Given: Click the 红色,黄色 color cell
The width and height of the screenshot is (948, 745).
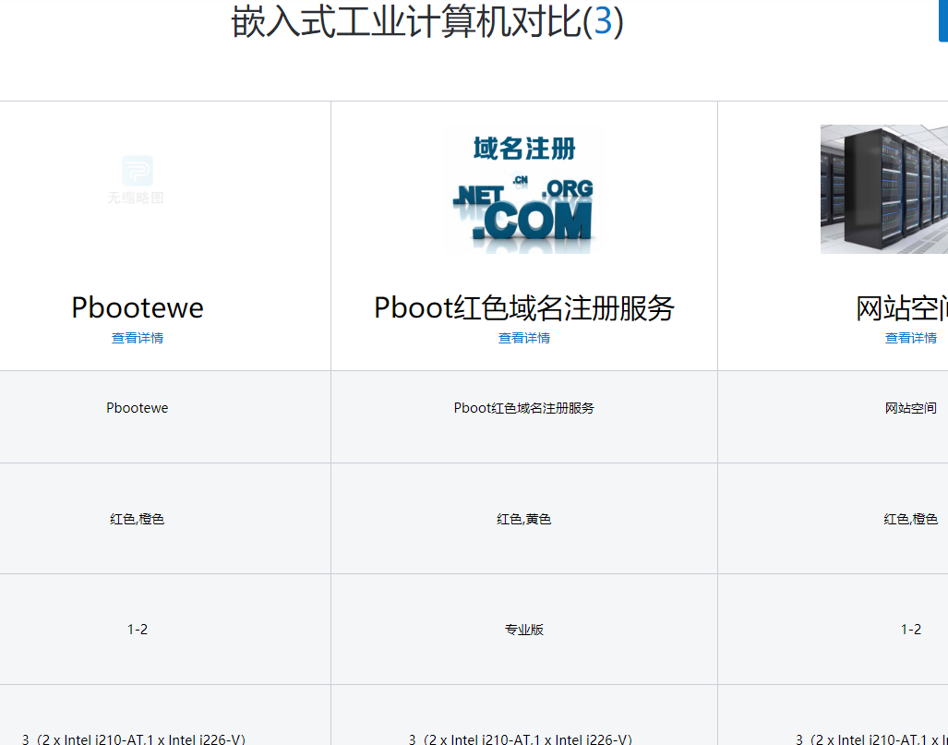Looking at the screenshot, I should [523, 519].
